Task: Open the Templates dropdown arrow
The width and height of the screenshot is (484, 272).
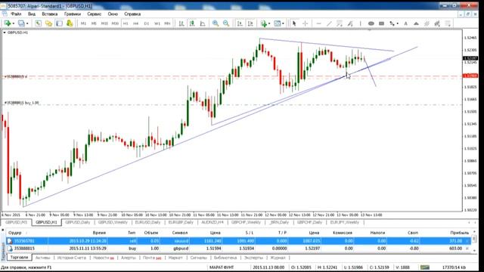Action: (283, 23)
